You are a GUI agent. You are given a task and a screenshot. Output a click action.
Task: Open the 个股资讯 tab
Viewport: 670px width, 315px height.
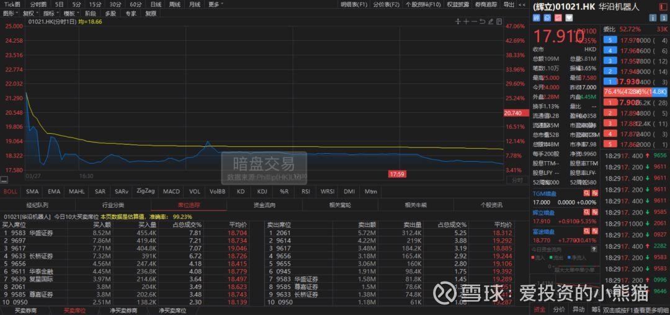coord(491,205)
